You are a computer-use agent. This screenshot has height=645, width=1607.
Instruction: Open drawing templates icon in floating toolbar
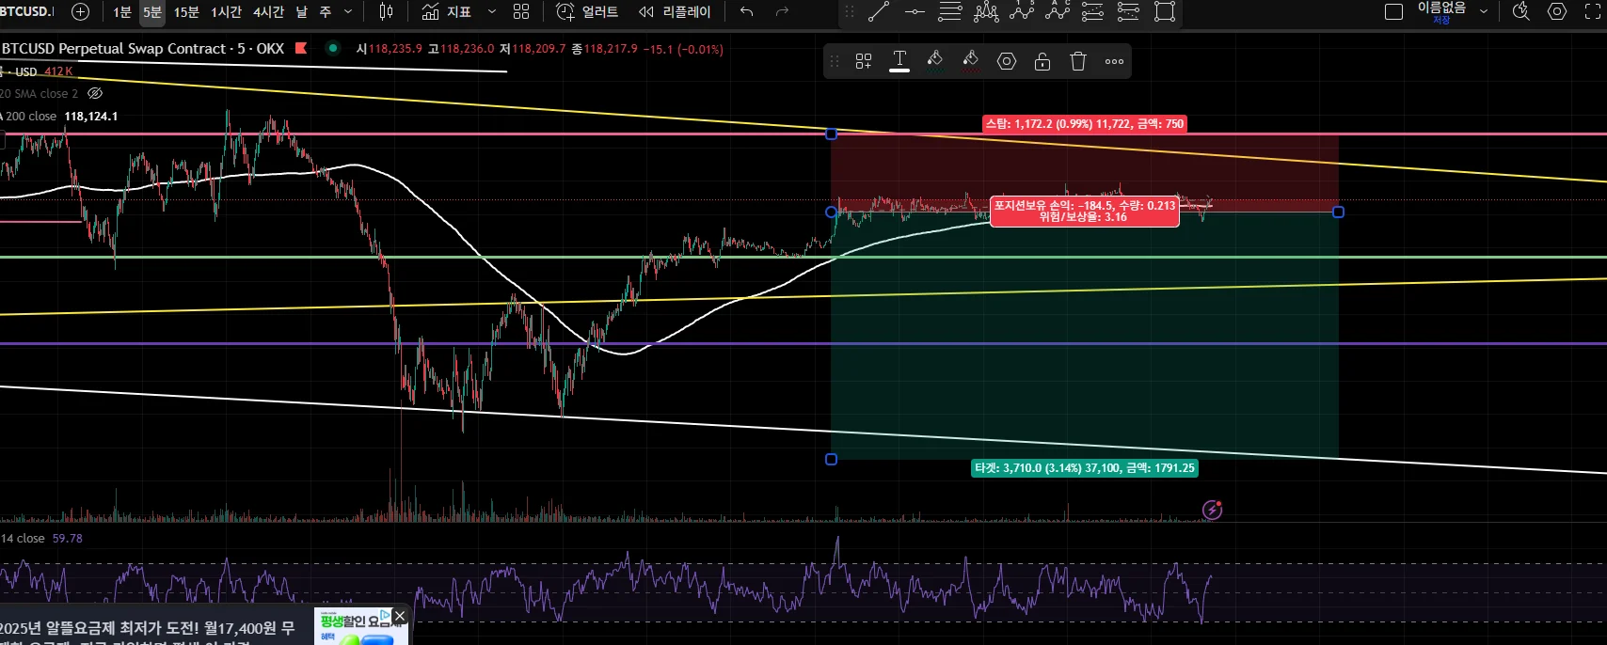[x=864, y=61]
